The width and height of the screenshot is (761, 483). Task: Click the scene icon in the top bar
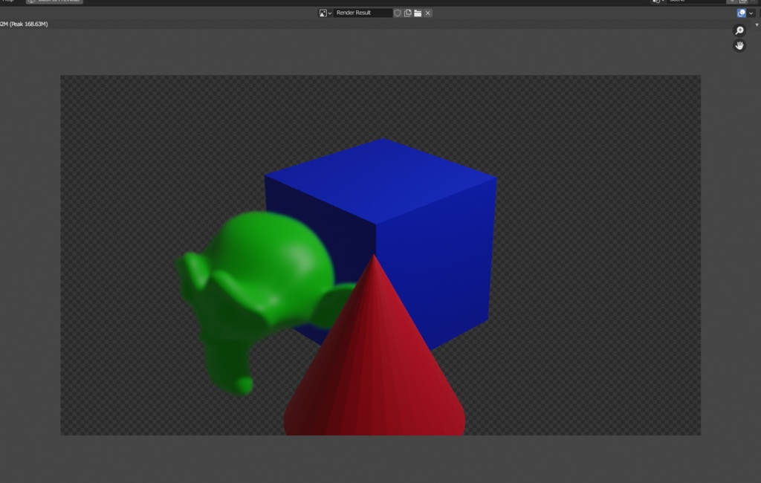[x=657, y=1]
